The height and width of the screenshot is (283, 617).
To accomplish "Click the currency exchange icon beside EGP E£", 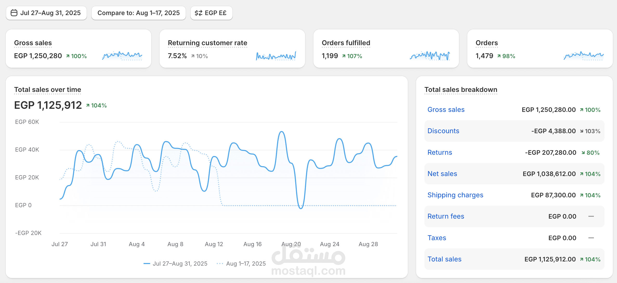I will [198, 13].
